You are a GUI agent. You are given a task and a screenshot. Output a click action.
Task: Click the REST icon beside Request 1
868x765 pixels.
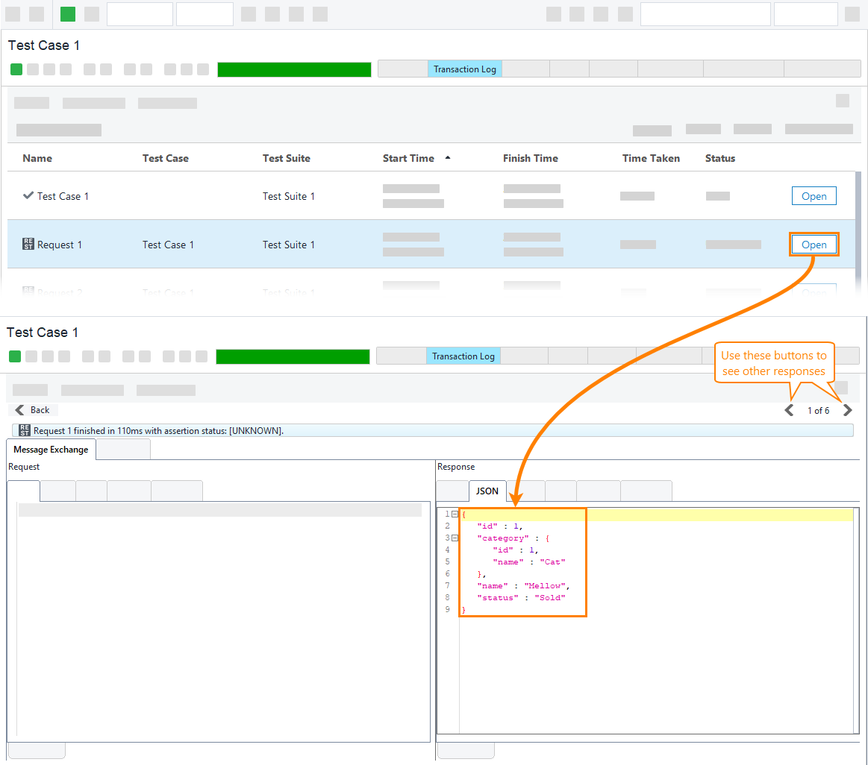click(27, 244)
